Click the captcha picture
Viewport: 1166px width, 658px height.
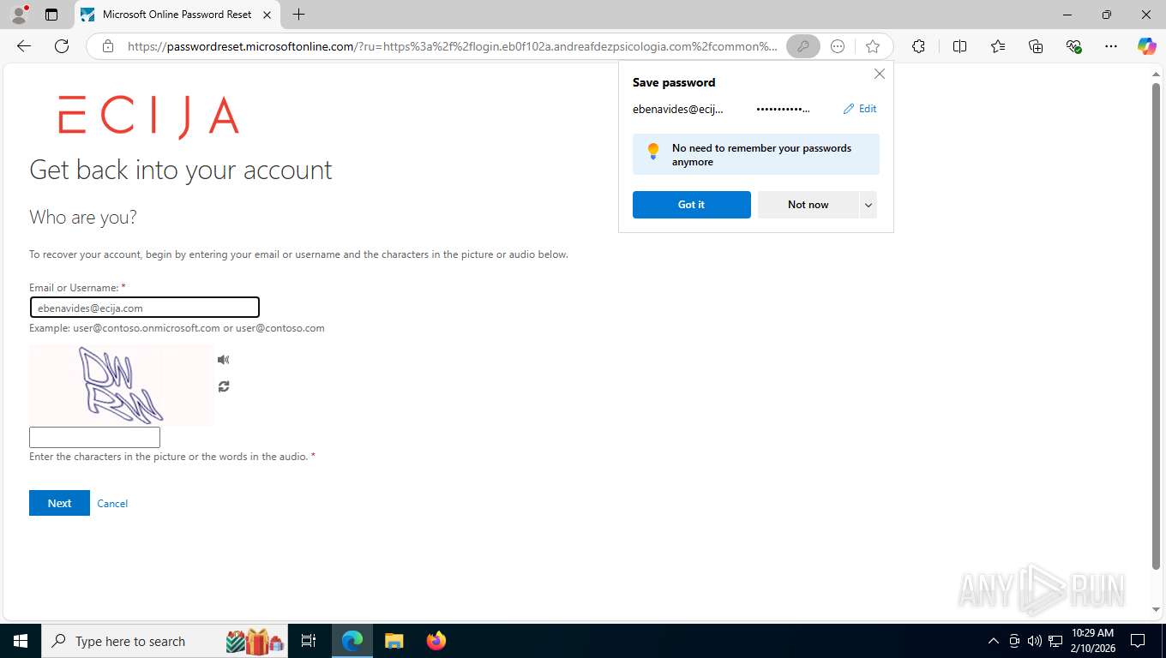pyautogui.click(x=121, y=385)
